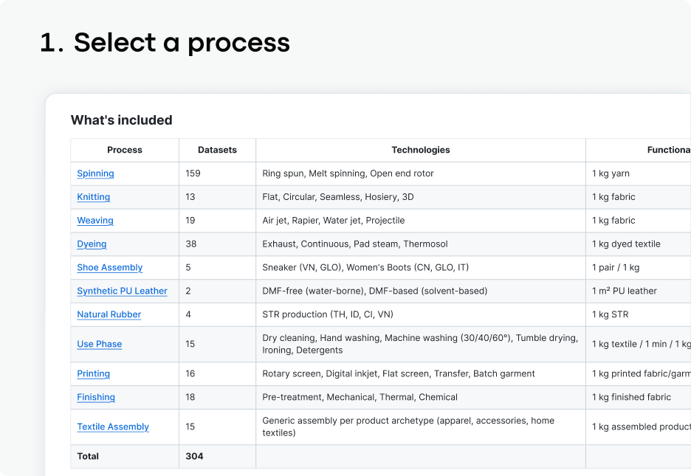The height and width of the screenshot is (476, 691).
Task: Open the Finishing process link
Action: (x=96, y=397)
